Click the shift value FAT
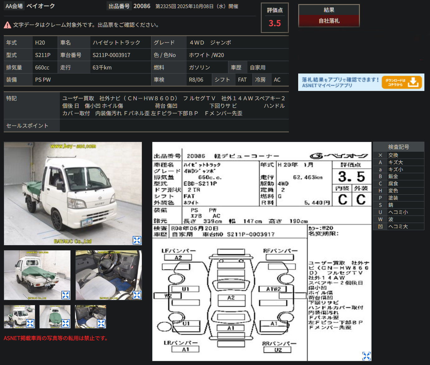The width and height of the screenshot is (430, 365). [x=242, y=80]
